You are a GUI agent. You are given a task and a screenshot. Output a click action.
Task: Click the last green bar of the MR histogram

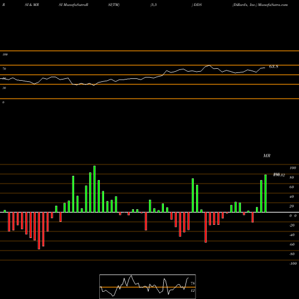point(266,193)
